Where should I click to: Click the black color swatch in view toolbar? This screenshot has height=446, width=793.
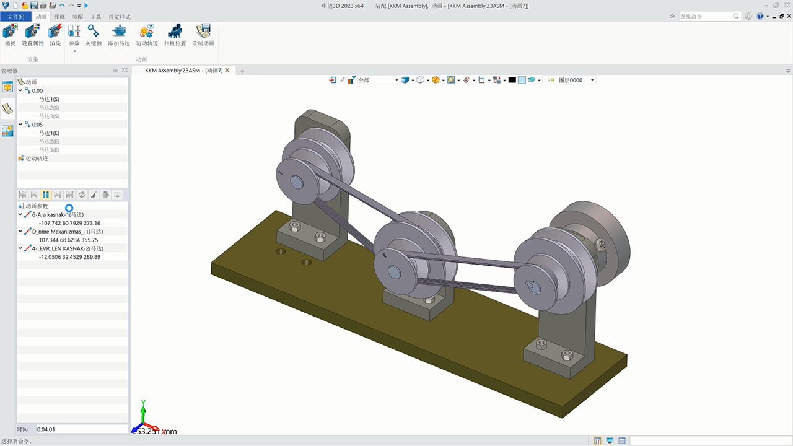[x=512, y=80]
